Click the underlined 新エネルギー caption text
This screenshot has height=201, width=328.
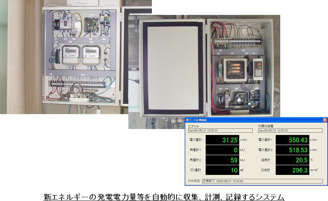pyautogui.click(x=164, y=196)
